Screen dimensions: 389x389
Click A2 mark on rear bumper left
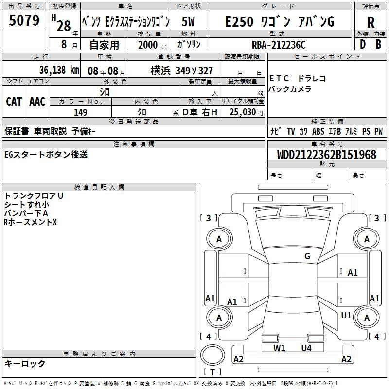coord(238,359)
